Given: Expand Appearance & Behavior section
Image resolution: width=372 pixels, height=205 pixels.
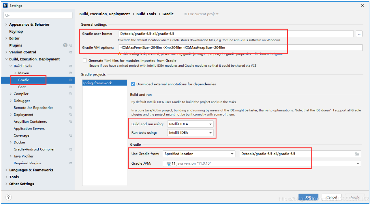Looking at the screenshot, I should 6,24.
